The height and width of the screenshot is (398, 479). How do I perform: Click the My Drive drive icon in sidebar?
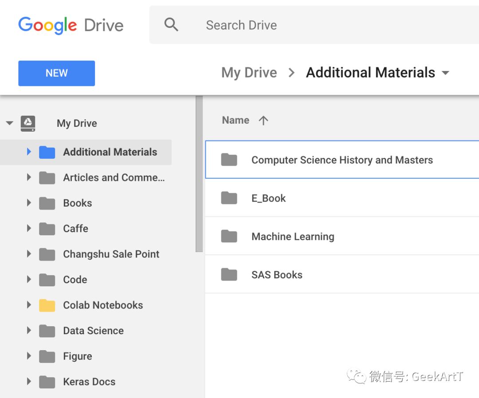(x=28, y=123)
